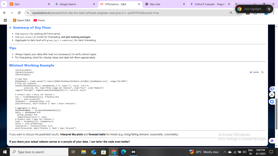This screenshot has width=278, height=156.
Task: View site information icon in address bar
Action: pos(28,13)
